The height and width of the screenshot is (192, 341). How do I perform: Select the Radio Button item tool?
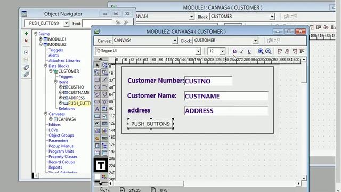97,124
